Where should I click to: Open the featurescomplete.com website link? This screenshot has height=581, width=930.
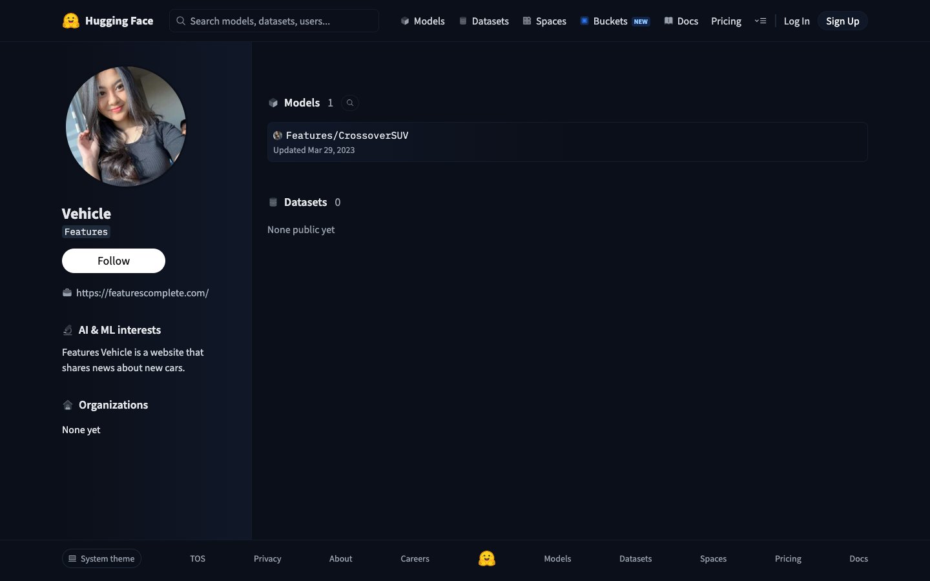(x=142, y=292)
